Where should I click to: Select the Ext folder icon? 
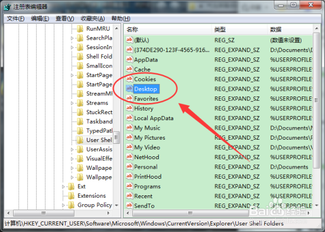pos(71,186)
